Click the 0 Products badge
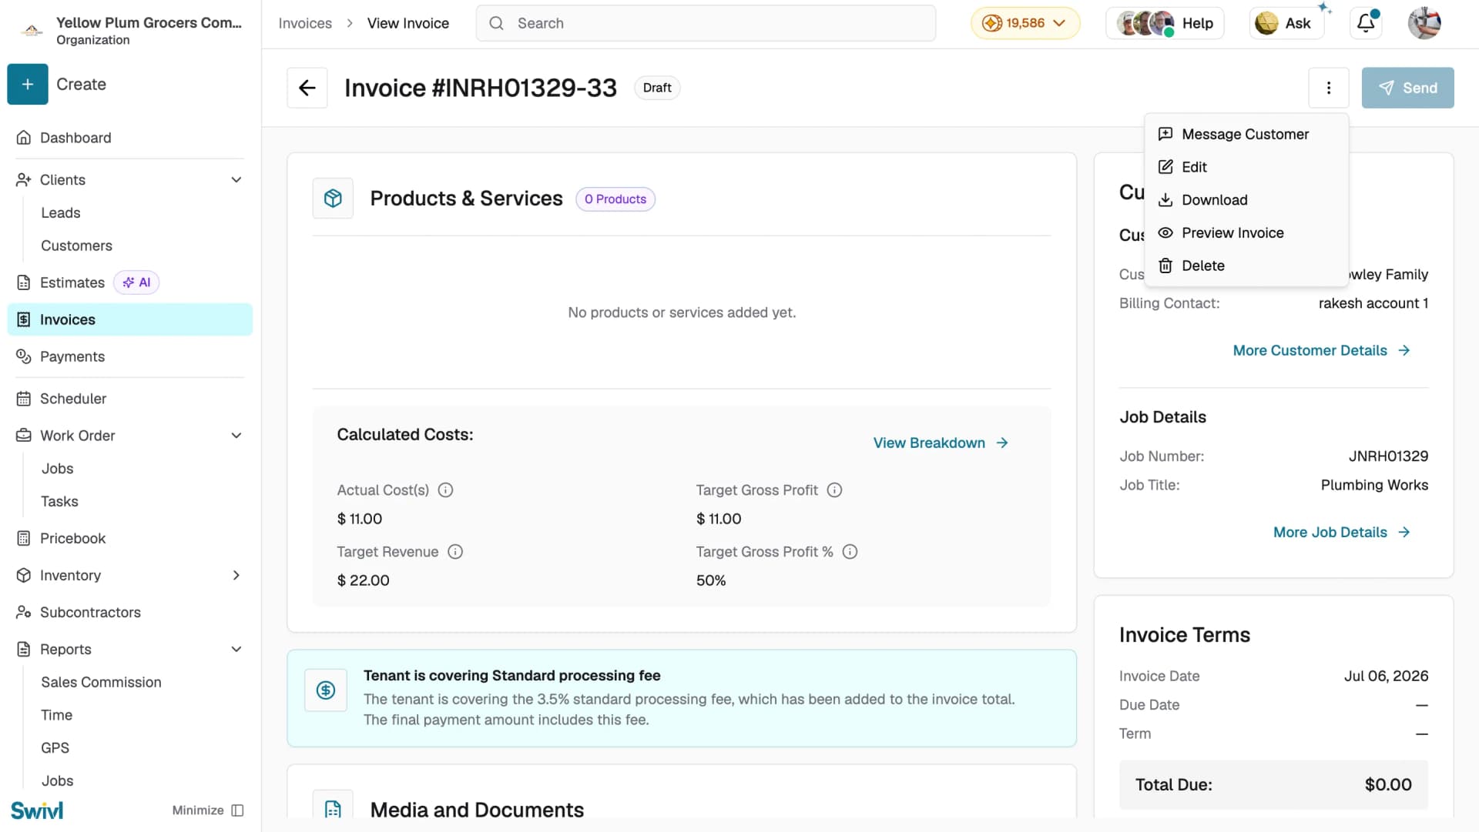 pos(615,199)
